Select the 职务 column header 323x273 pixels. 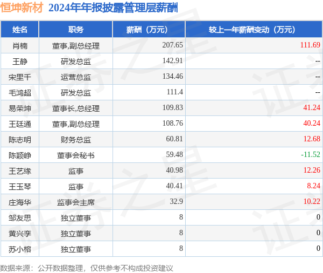[76, 30]
